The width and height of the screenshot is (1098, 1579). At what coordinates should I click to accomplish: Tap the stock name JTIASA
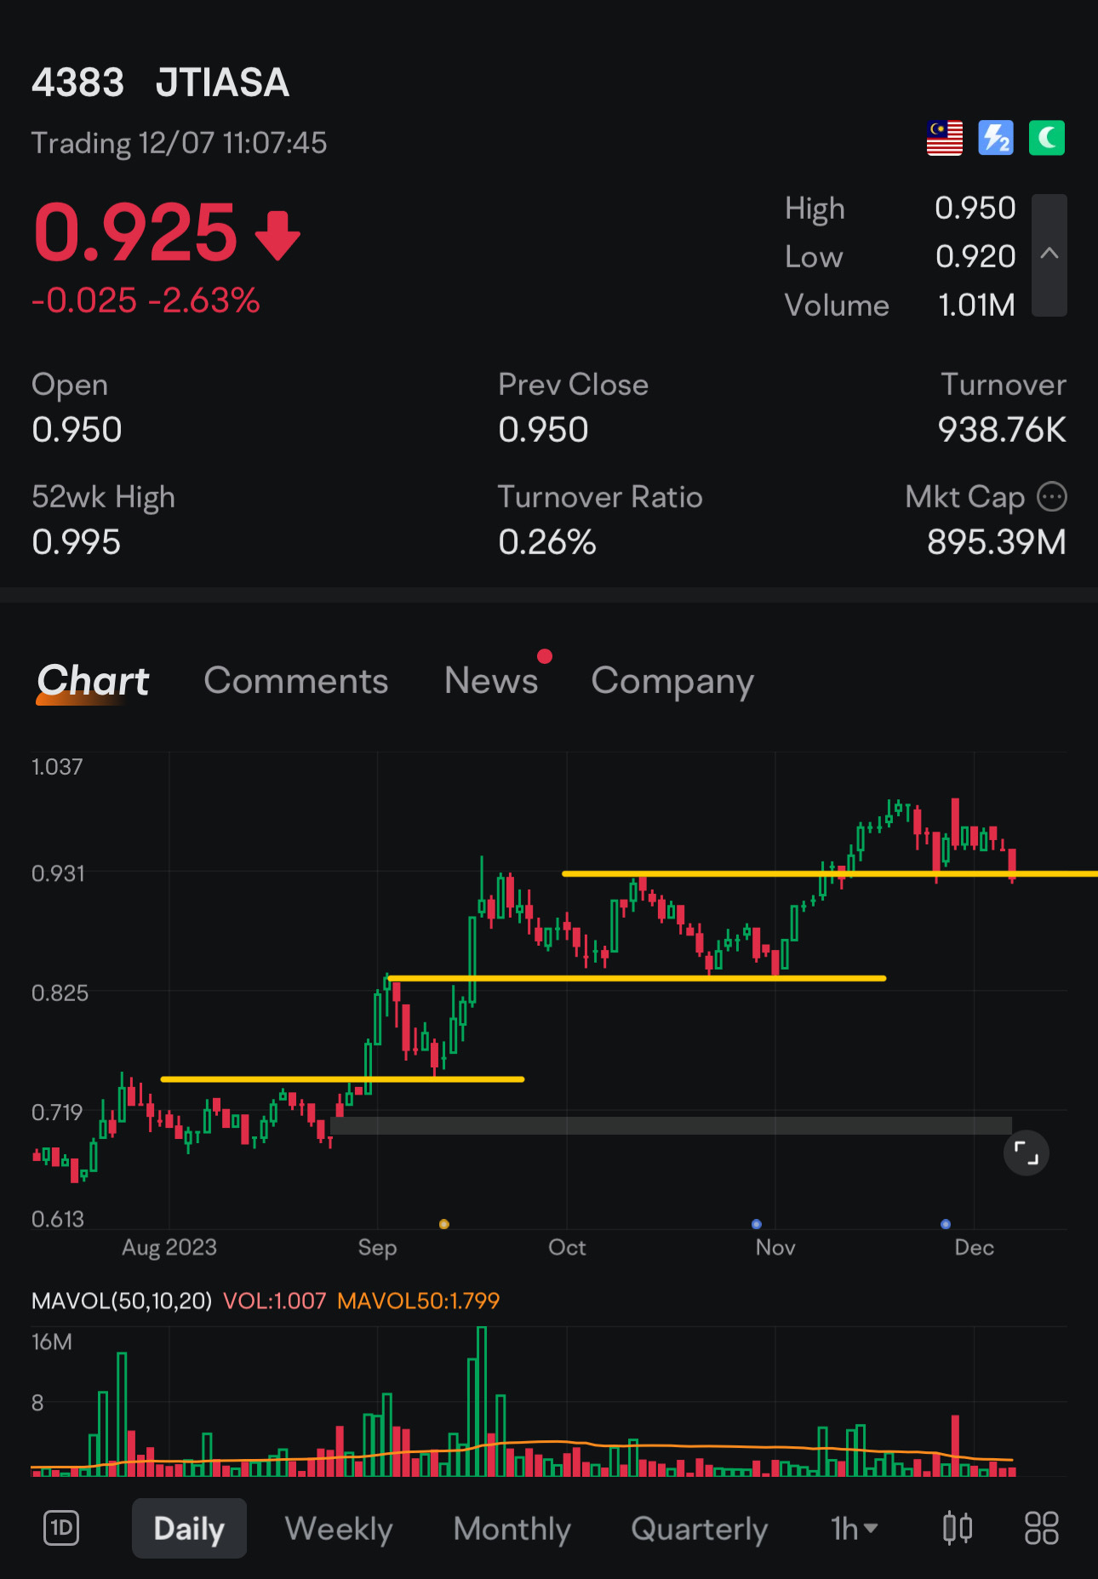tap(222, 83)
